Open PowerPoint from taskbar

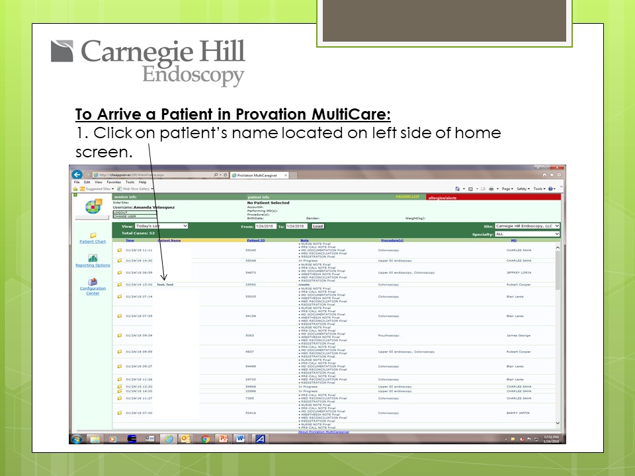click(223, 439)
